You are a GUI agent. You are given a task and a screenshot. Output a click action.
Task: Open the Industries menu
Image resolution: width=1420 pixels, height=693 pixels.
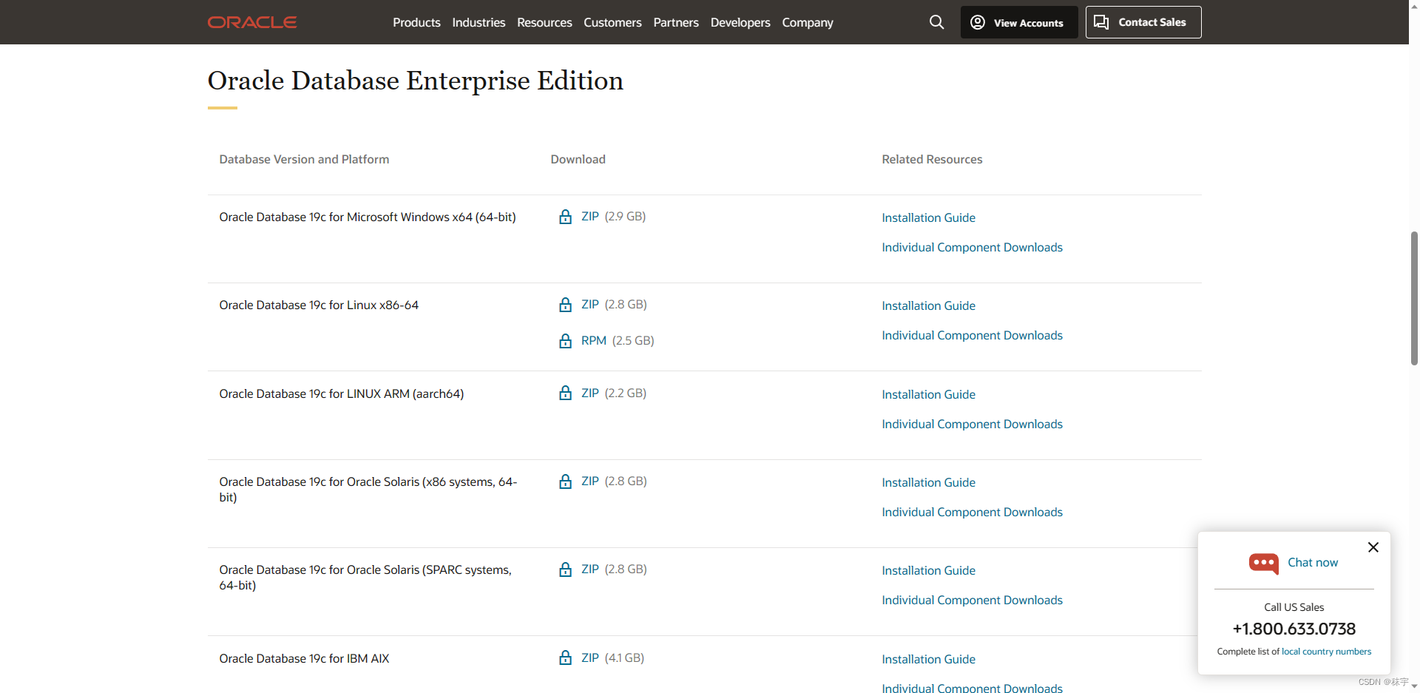coord(479,22)
